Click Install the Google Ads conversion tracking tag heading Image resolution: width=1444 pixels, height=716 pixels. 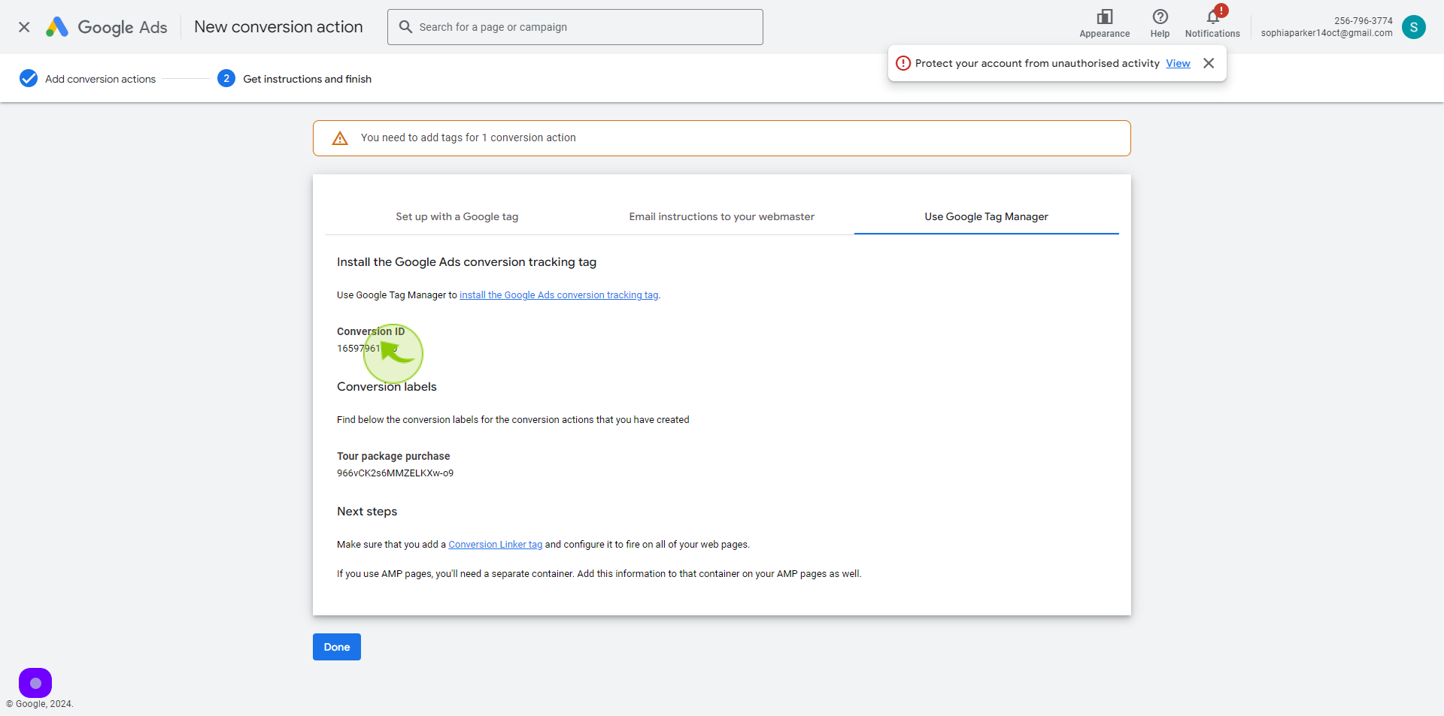tap(466, 262)
